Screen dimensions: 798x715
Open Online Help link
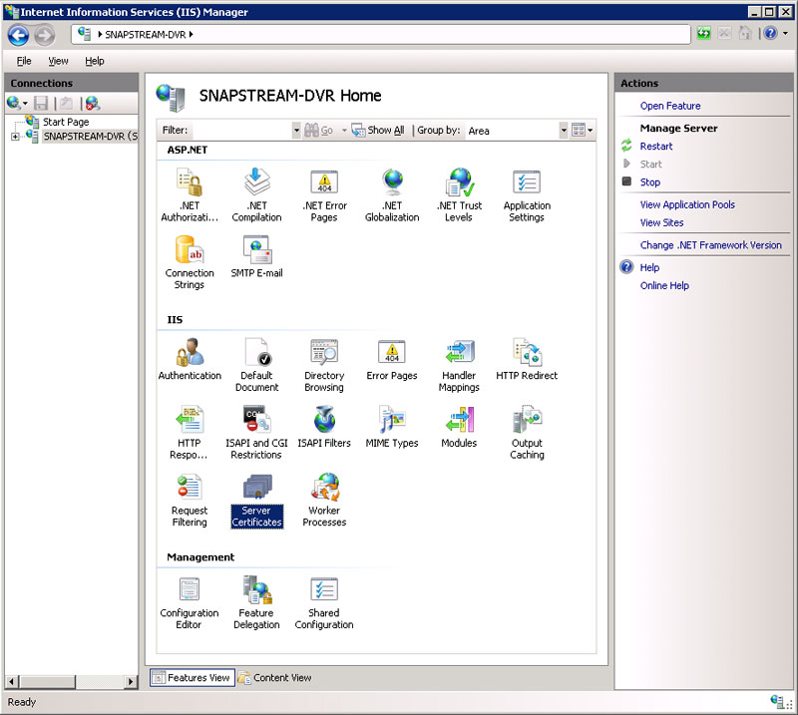point(664,286)
